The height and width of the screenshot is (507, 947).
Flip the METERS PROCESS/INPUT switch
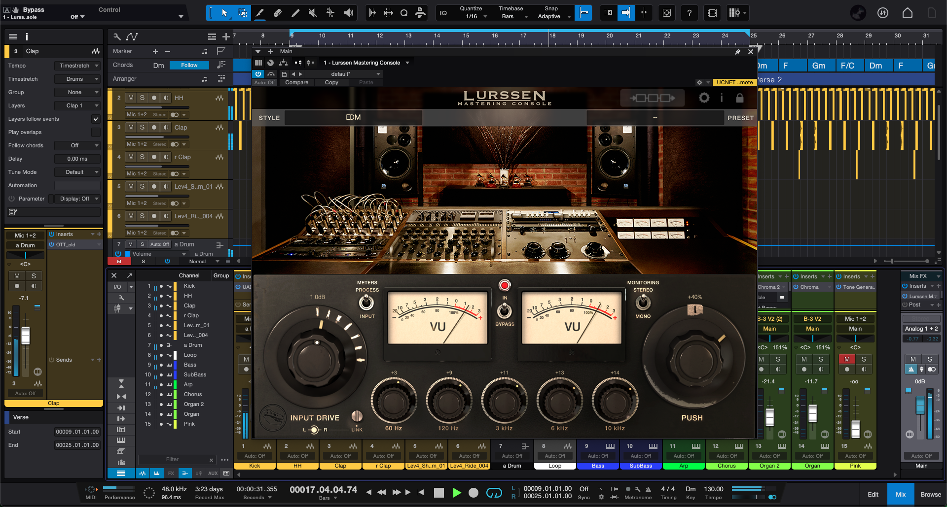[366, 302]
